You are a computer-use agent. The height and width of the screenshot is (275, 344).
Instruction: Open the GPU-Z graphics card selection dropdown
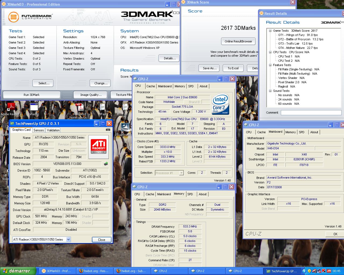point(68,239)
